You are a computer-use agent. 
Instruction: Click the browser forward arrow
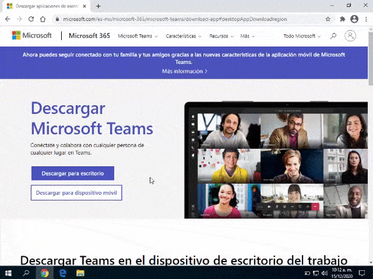19,19
